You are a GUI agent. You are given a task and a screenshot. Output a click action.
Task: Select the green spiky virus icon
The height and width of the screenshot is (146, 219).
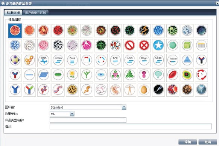click(173, 45)
